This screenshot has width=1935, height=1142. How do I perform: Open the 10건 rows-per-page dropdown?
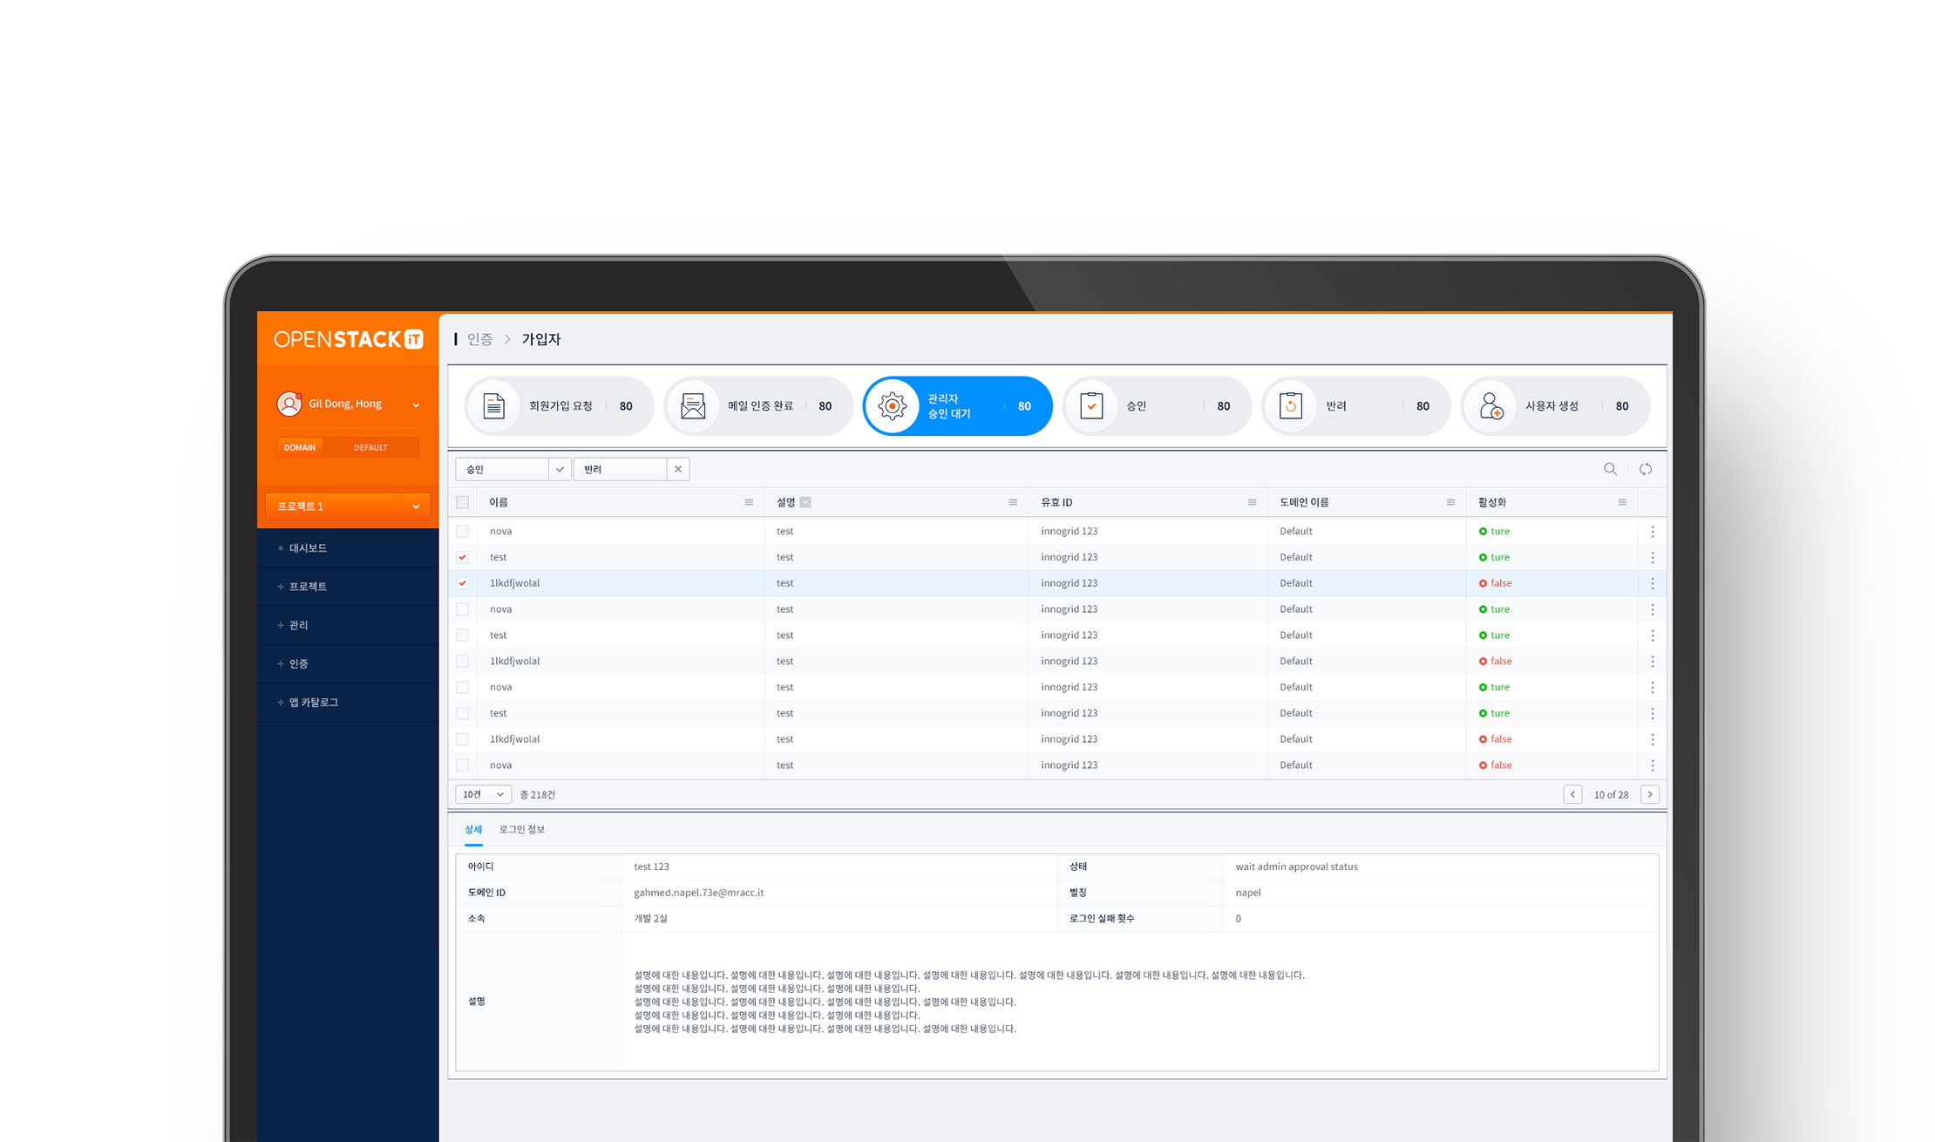tap(484, 794)
